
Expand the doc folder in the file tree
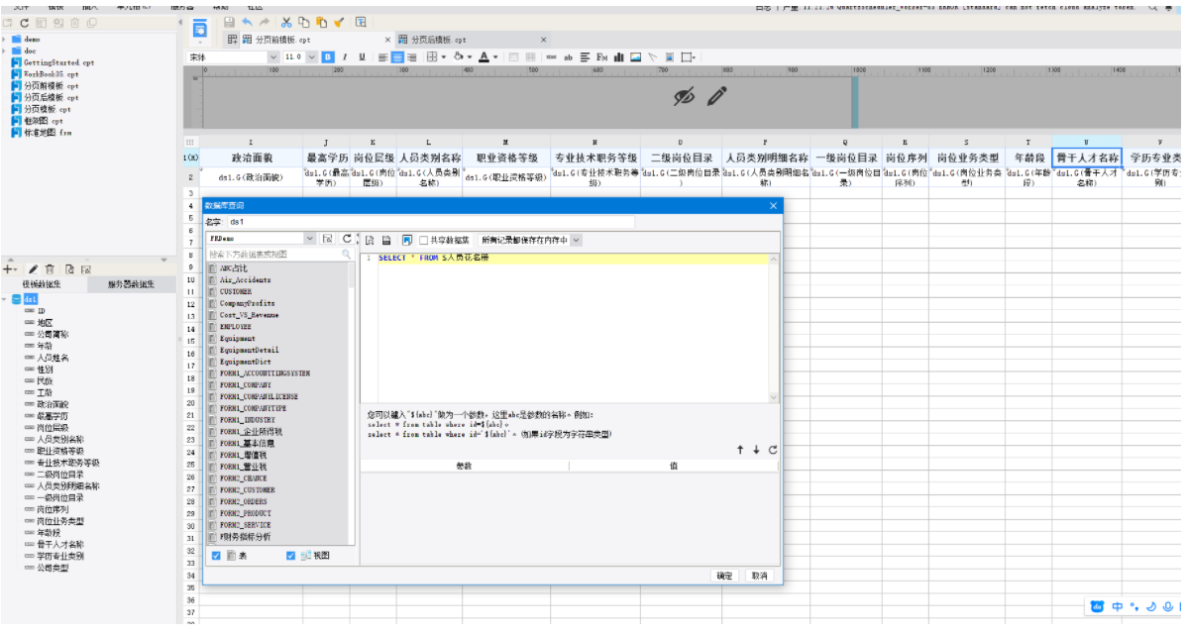click(x=5, y=51)
